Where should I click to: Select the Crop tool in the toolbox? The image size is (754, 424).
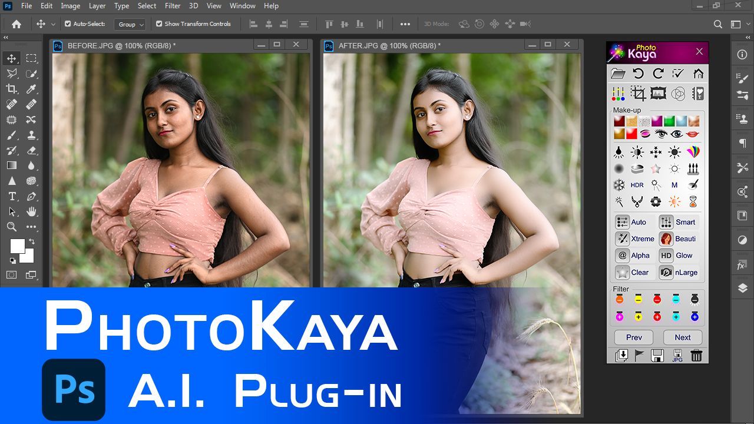click(11, 89)
